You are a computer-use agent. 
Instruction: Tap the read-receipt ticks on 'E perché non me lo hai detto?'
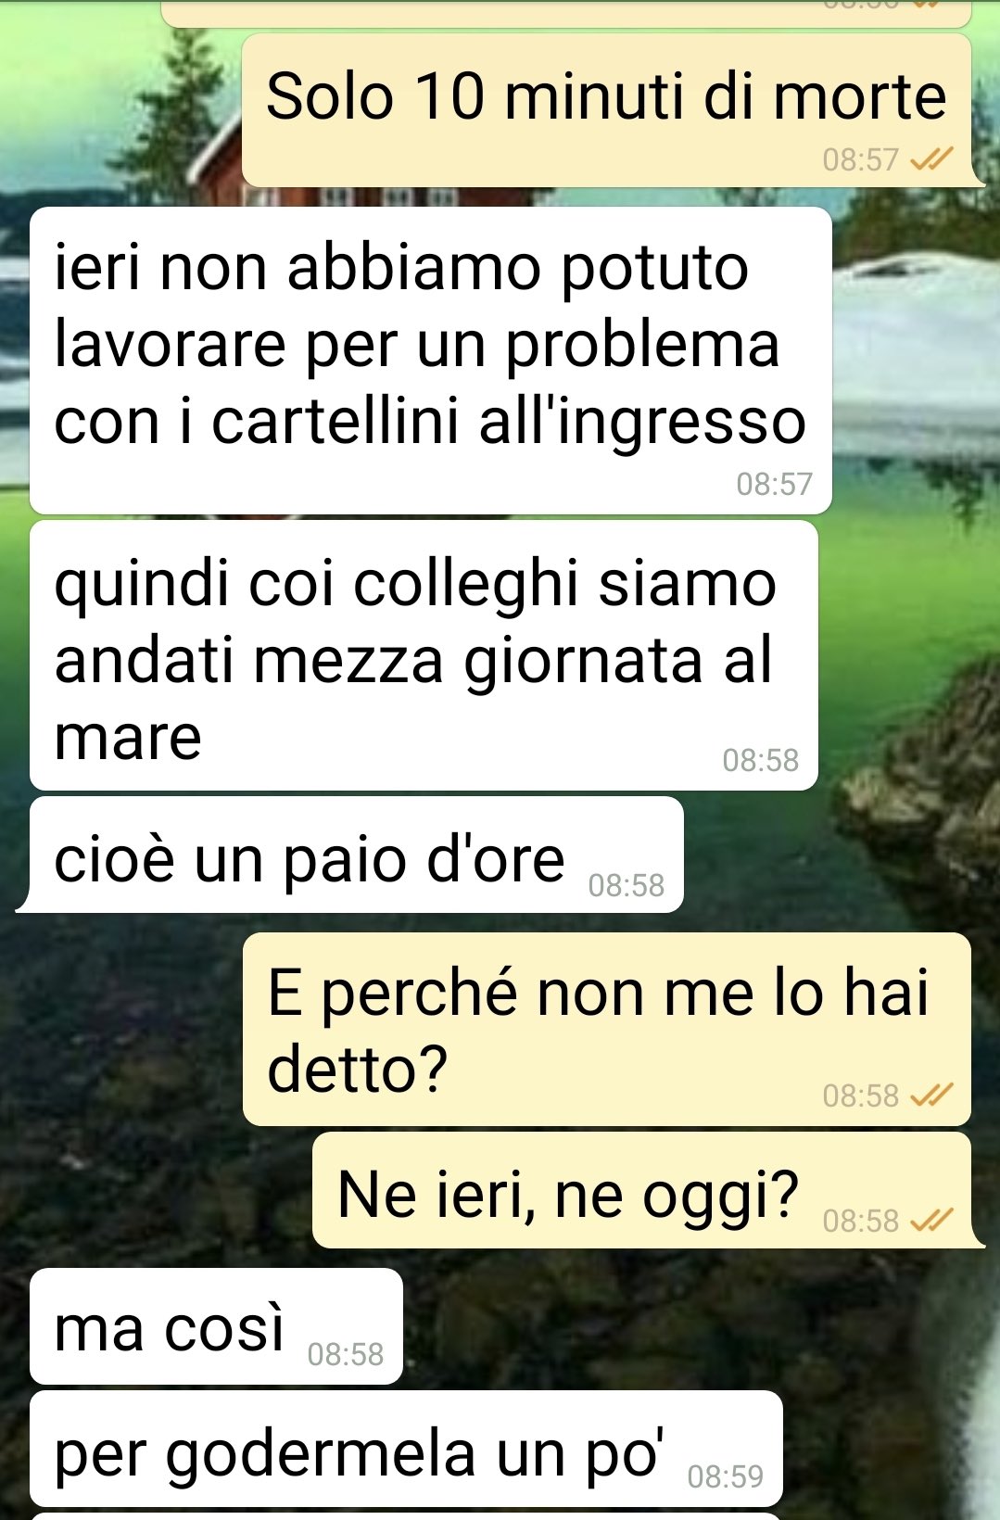[930, 1096]
